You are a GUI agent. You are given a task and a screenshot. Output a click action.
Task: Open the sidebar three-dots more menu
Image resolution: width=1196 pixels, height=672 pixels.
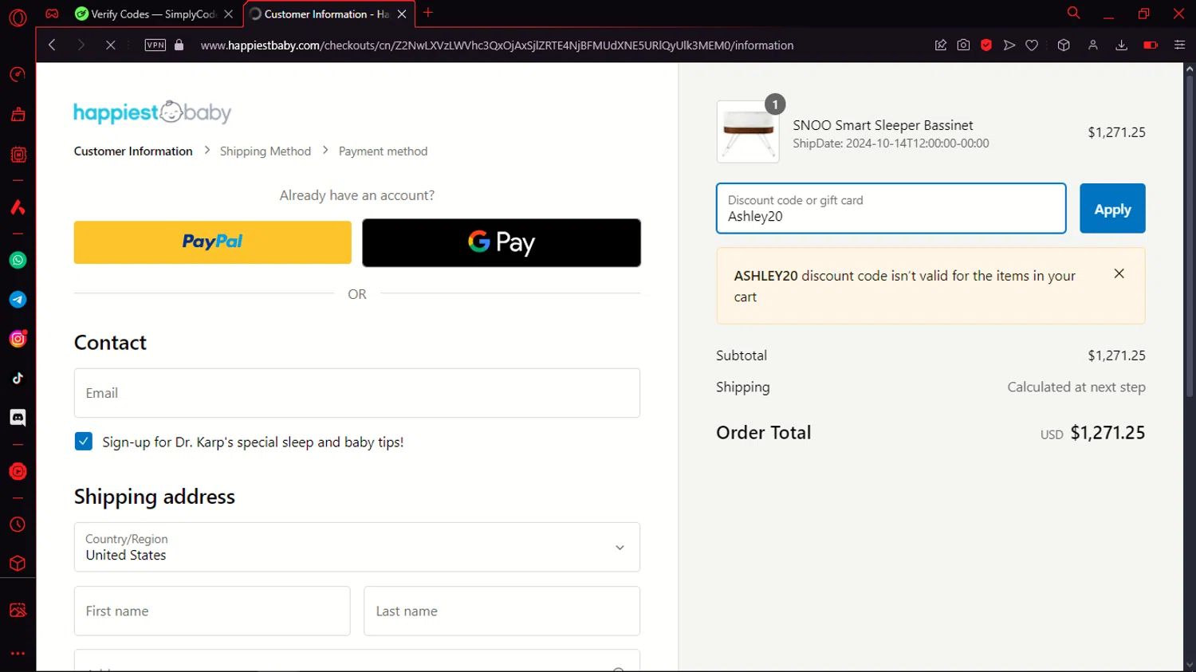point(18,654)
